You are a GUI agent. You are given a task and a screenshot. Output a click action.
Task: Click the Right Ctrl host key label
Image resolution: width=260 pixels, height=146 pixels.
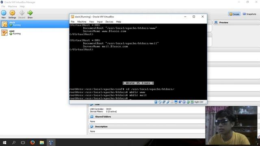coord(199,102)
